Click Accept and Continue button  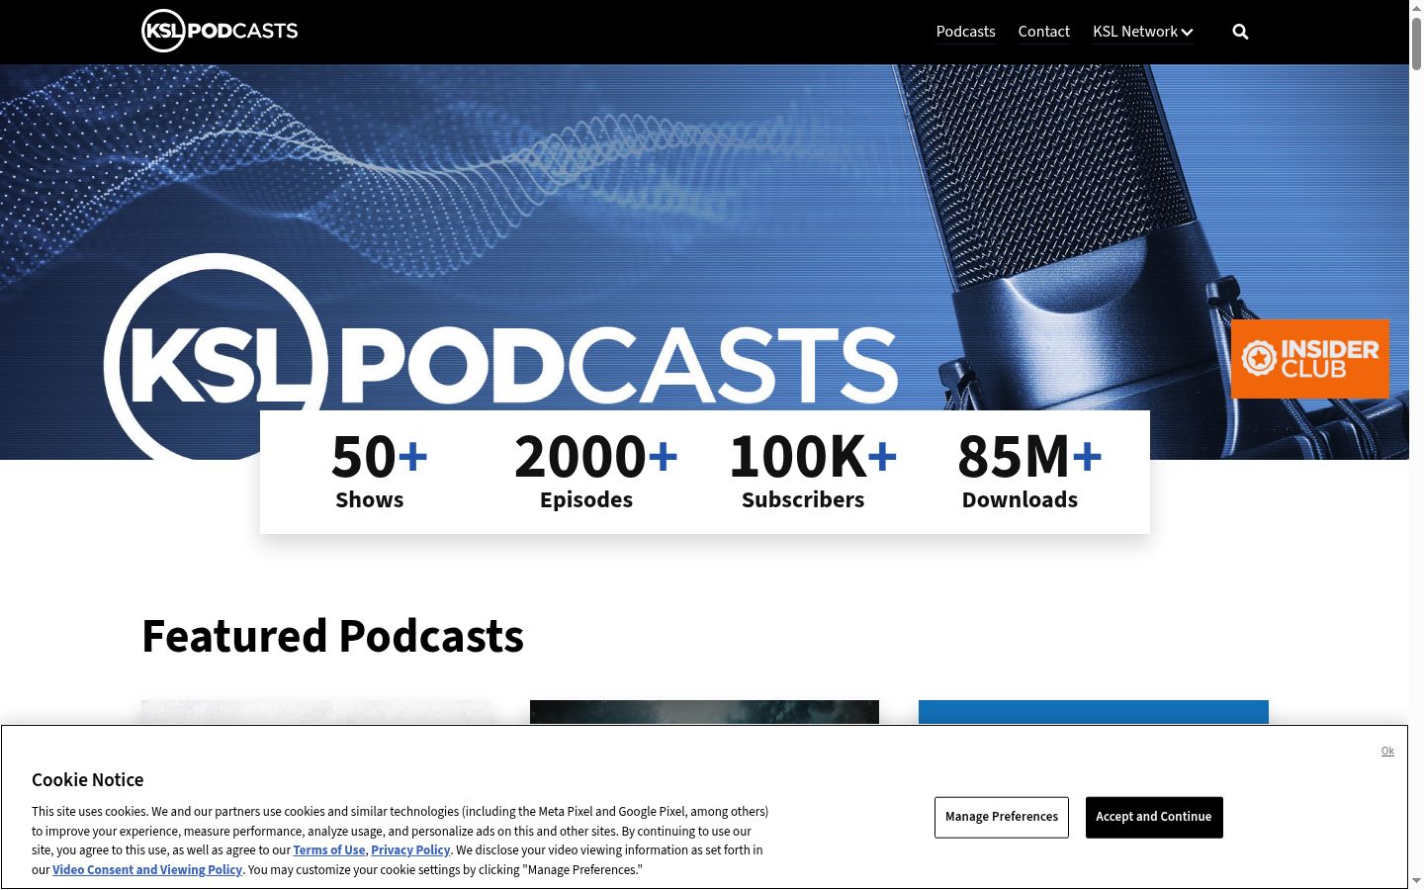[x=1154, y=817]
